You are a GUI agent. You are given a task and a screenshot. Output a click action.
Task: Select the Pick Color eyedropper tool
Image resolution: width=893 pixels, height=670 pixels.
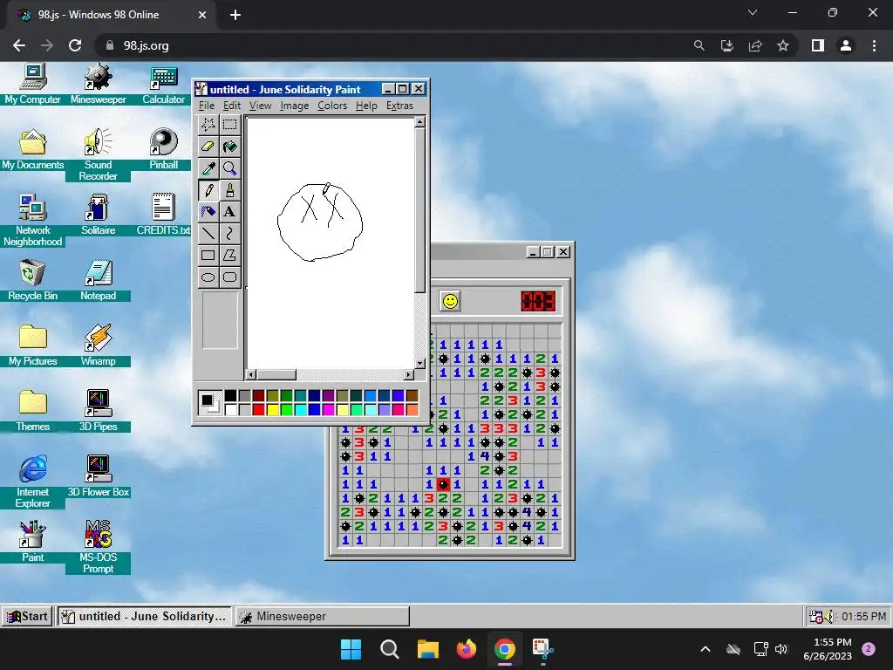208,168
